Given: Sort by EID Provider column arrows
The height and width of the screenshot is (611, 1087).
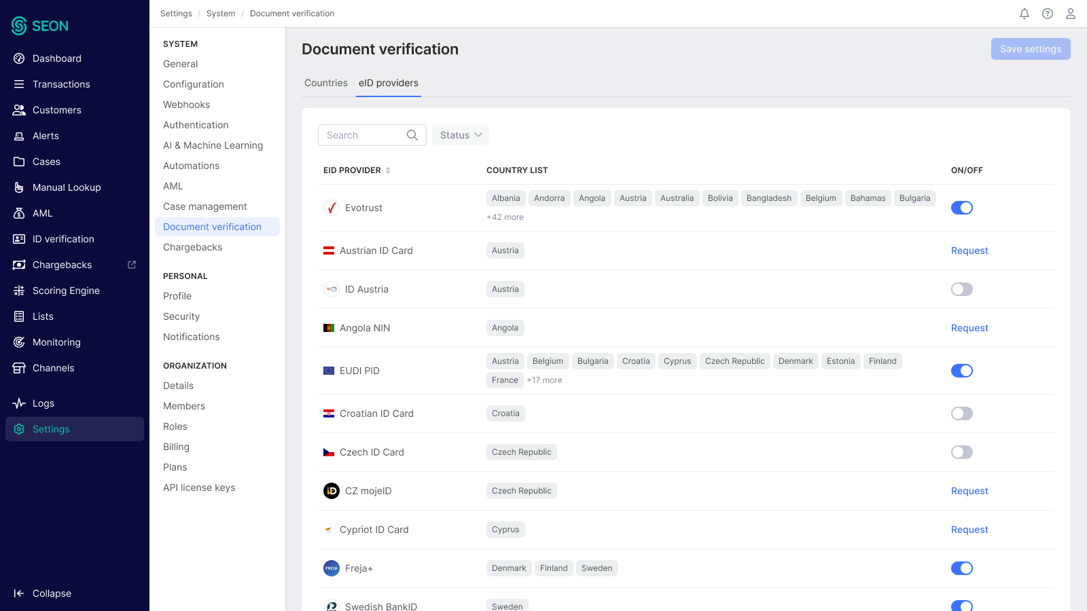Looking at the screenshot, I should coord(388,170).
